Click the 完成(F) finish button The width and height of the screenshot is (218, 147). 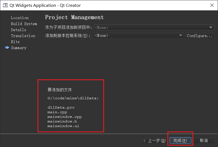[180, 140]
